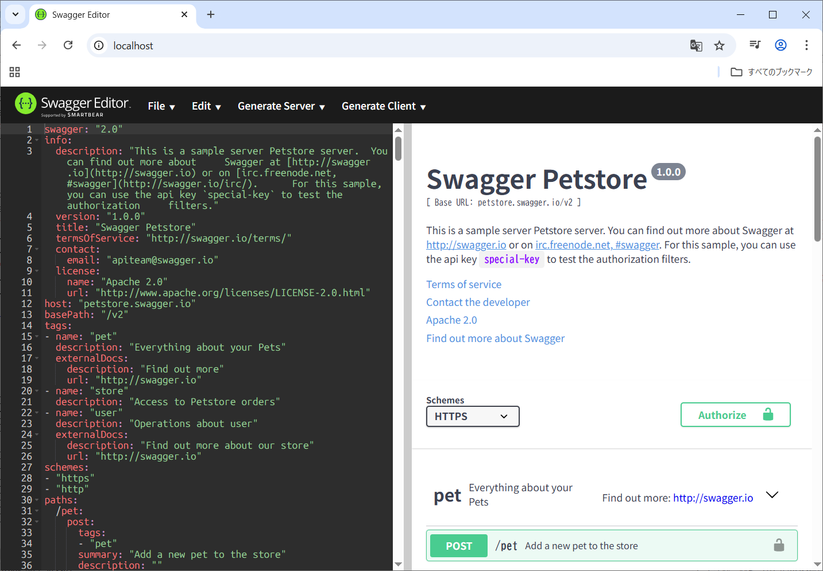Click the lock icon on POST /pet
The width and height of the screenshot is (823, 571).
778,545
